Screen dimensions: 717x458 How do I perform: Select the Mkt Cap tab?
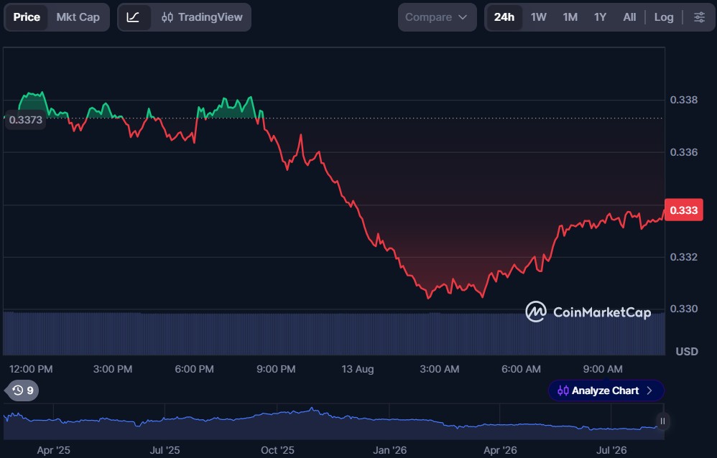tap(78, 17)
